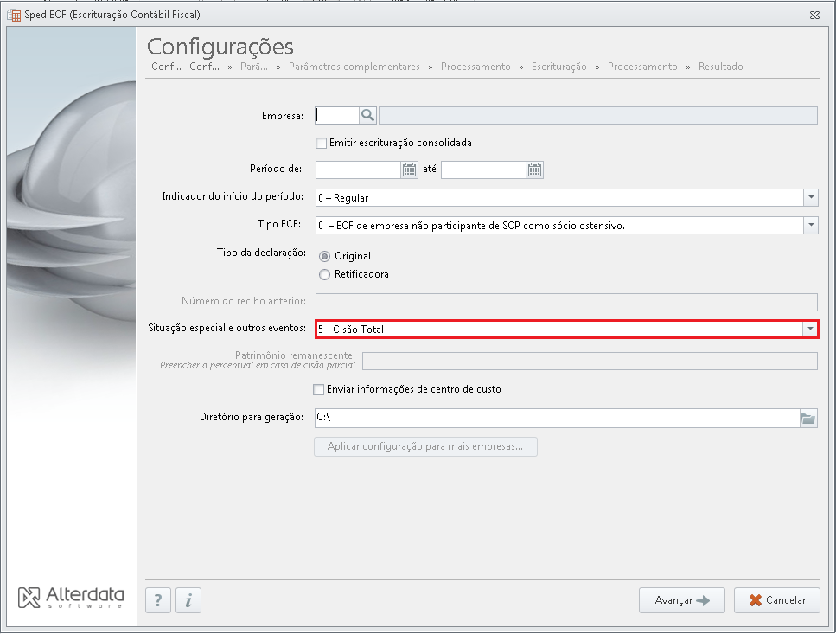Viewport: 836px width, 634px height.
Task: Expand the Tipo ECF dropdown arrow
Action: pos(810,226)
